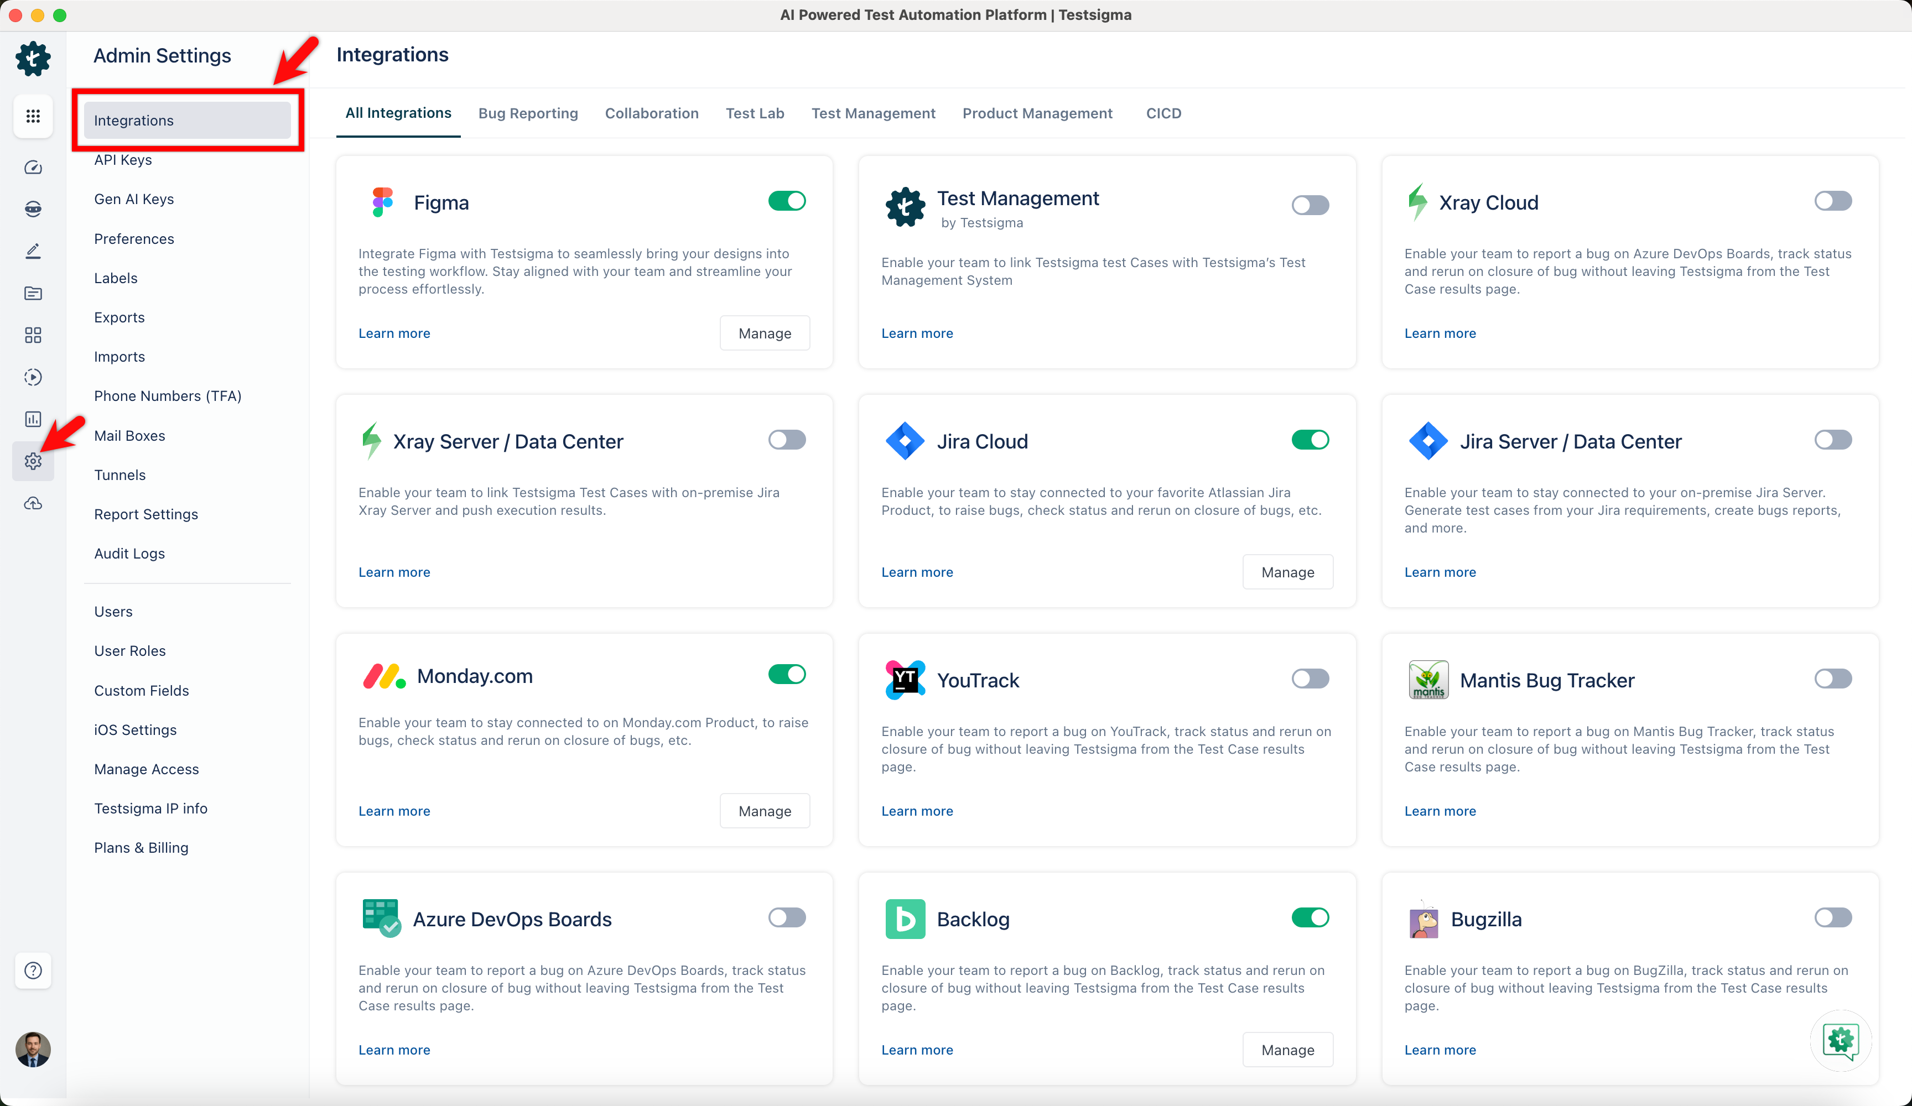
Task: Switch to the Test Lab tab
Action: tap(754, 113)
